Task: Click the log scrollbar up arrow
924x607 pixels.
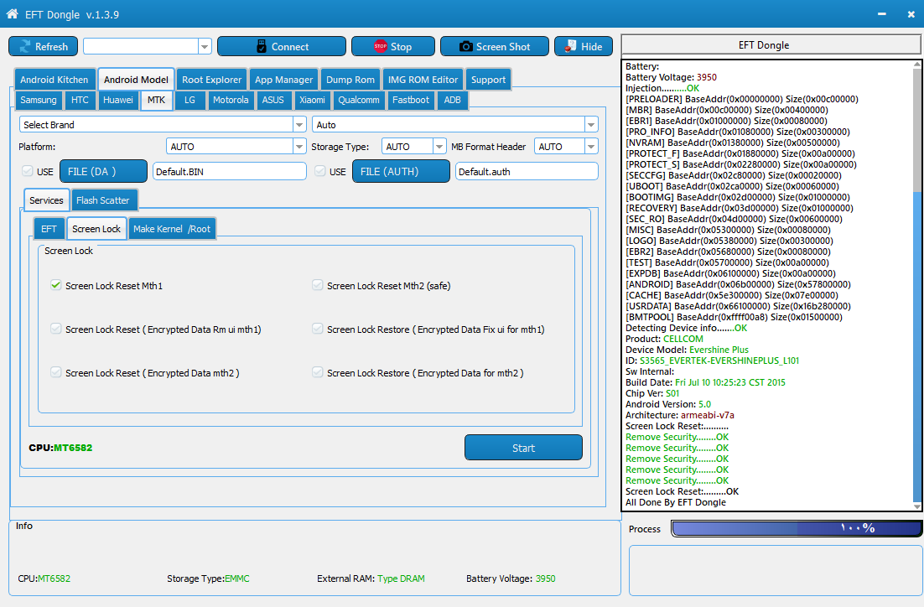Action: pos(917,65)
